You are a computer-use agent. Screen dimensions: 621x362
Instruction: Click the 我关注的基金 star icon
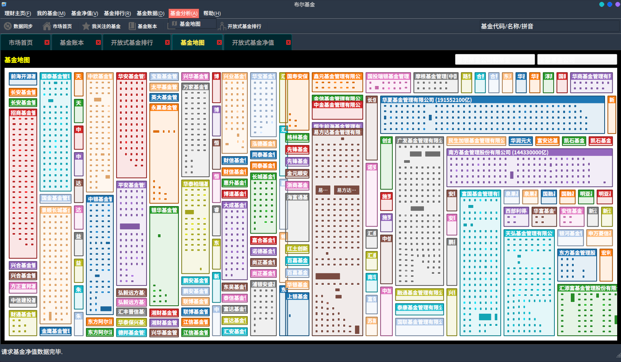[86, 26]
